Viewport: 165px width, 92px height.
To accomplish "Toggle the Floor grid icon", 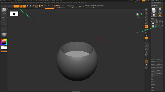I will pos(146,30).
